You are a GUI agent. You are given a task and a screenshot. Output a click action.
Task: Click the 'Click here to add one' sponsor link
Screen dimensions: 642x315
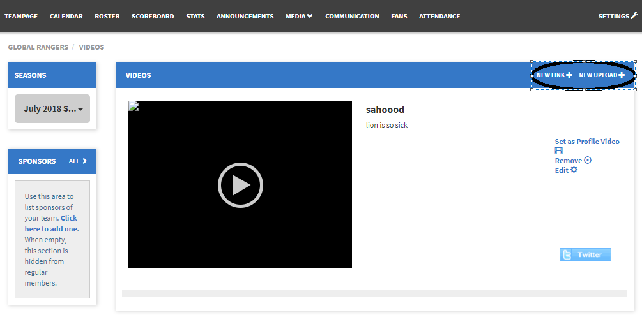52,223
